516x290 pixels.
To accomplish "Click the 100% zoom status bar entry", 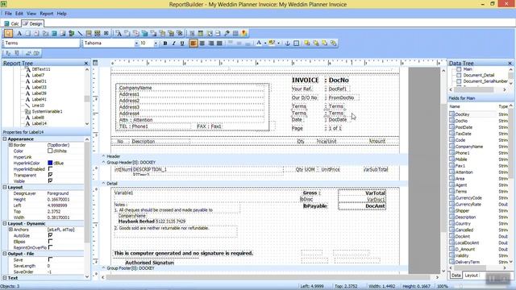I will coord(443,286).
